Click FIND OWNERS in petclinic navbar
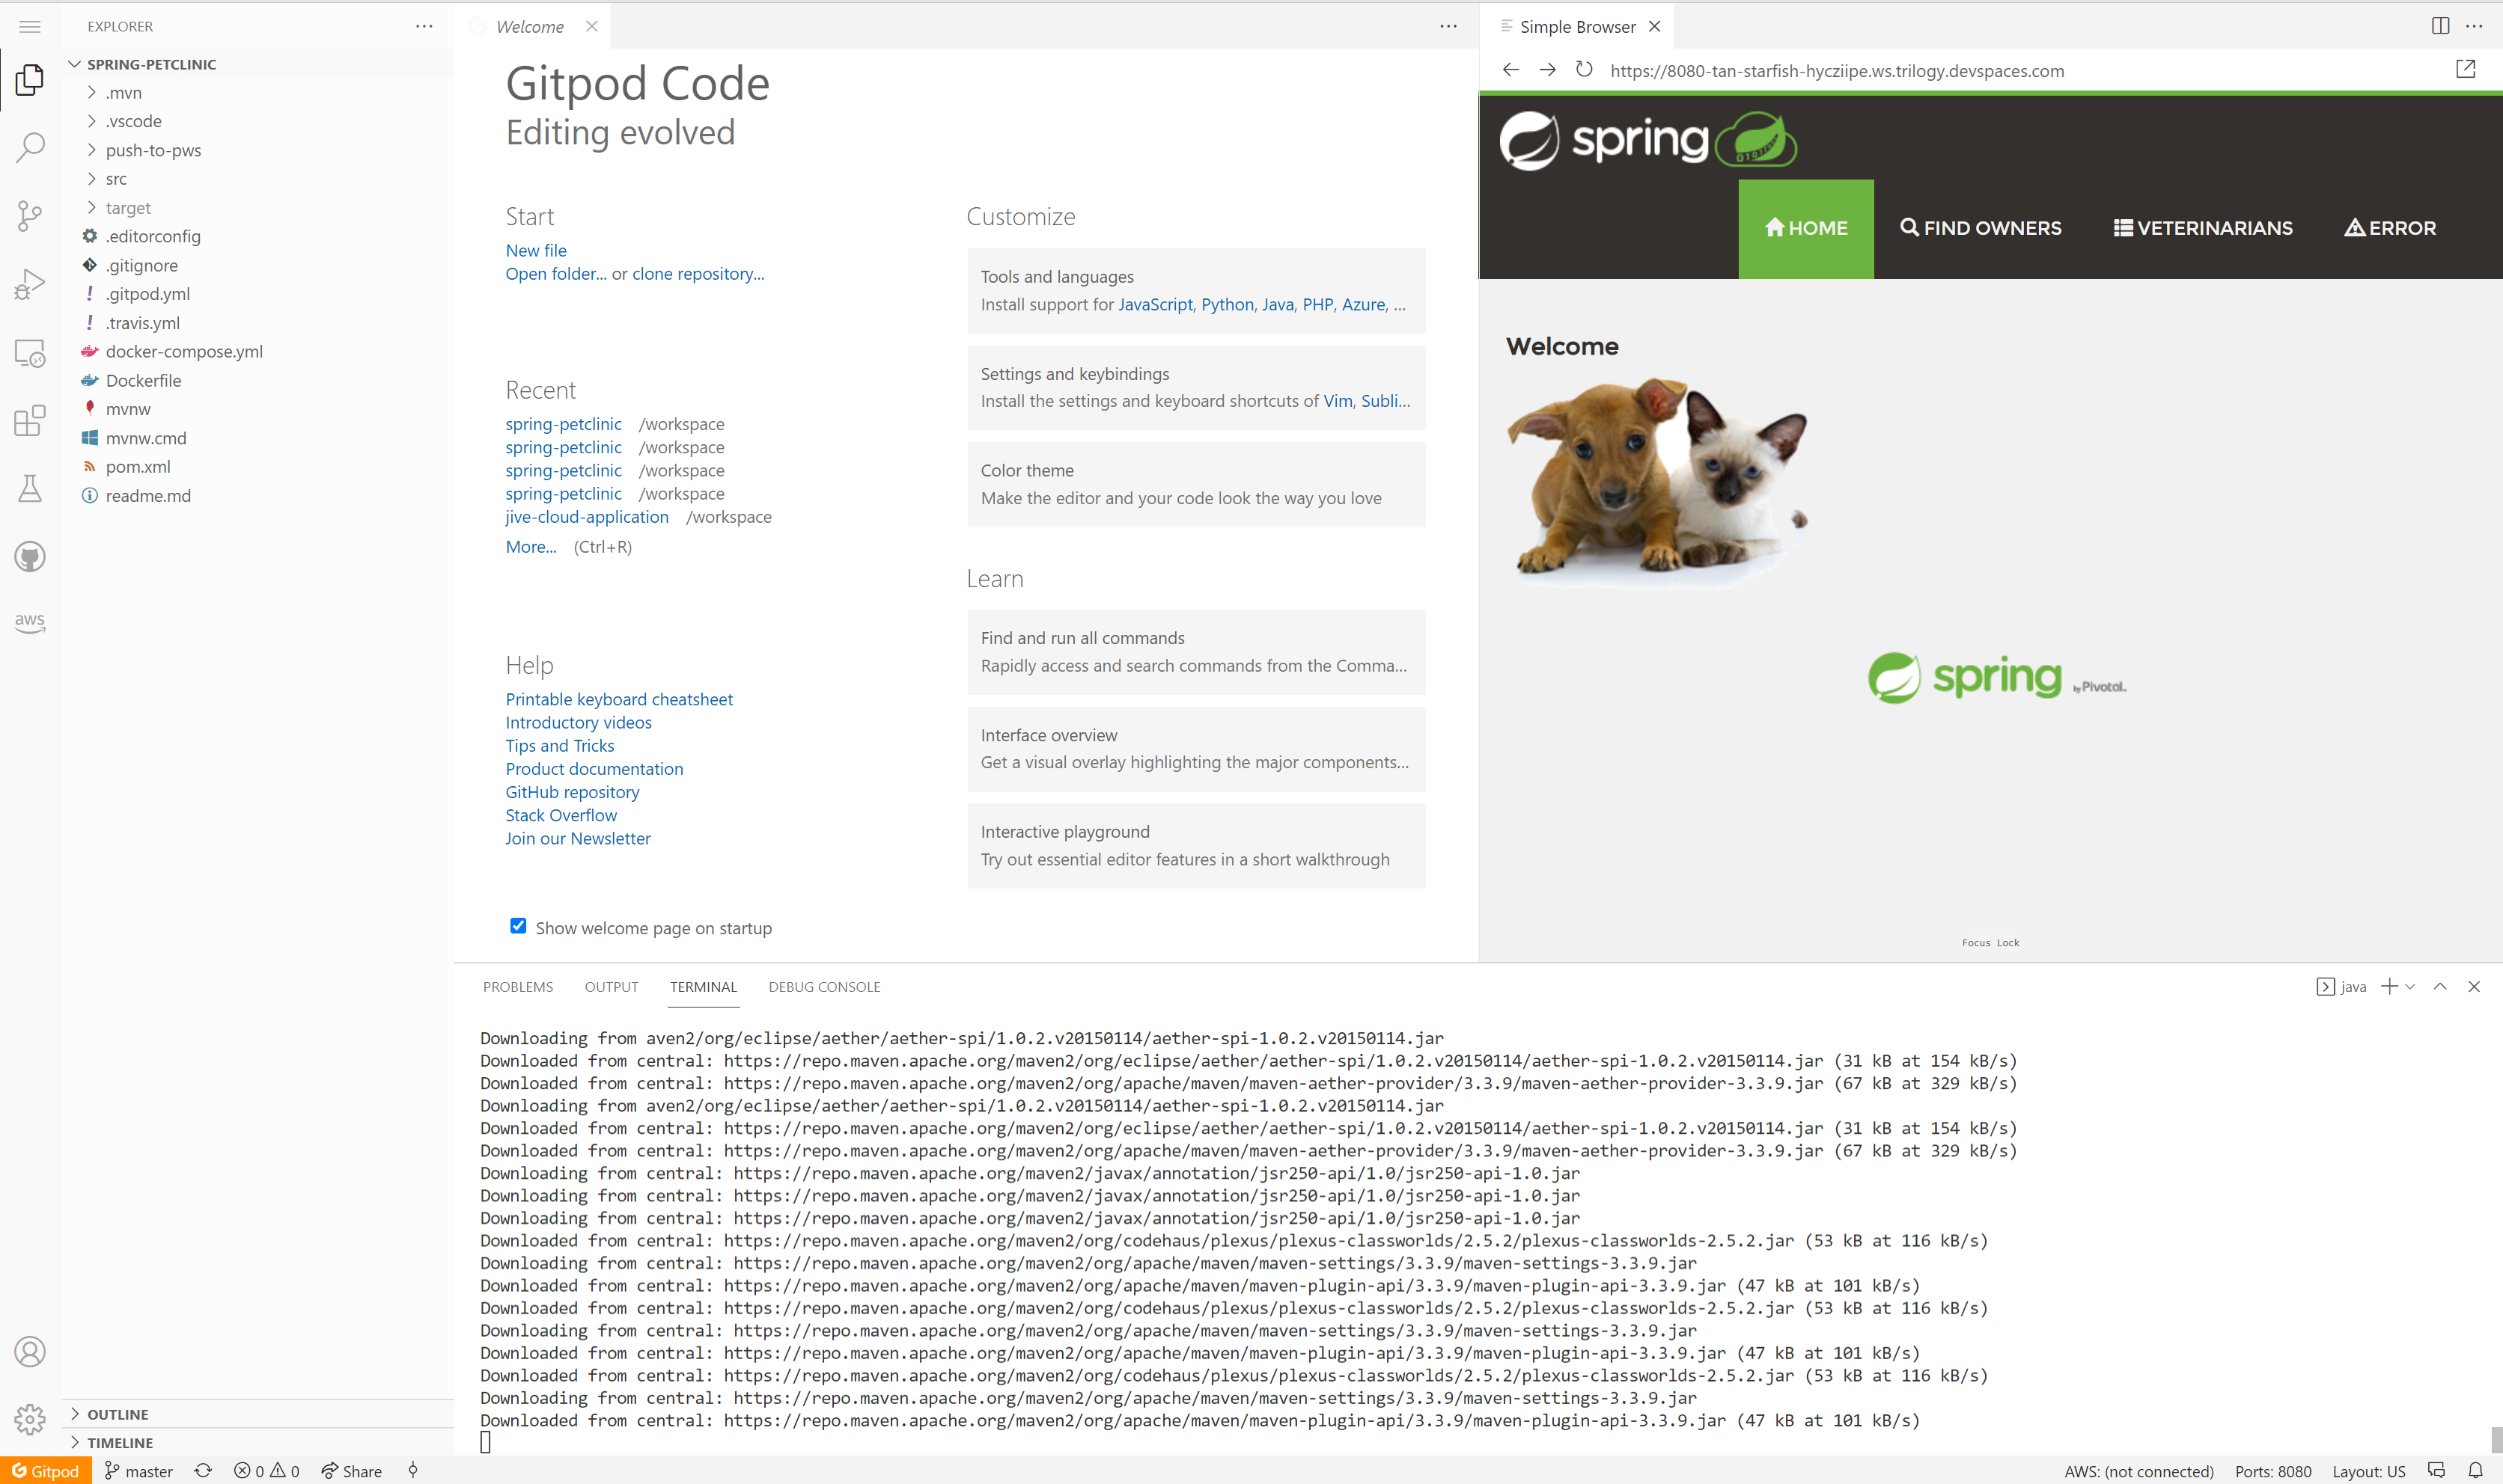Screen dimensions: 2503x1484 coord(1980,228)
